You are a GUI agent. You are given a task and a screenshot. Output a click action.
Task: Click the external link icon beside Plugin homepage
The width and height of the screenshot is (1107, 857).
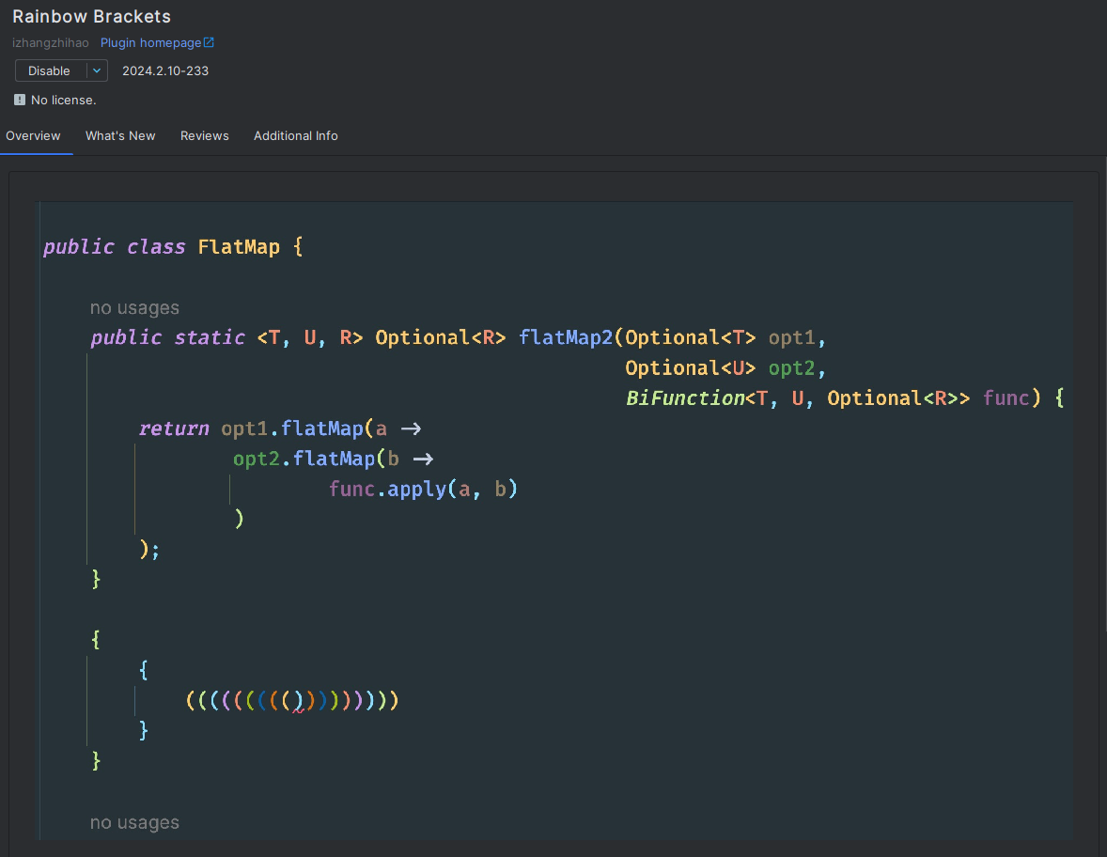(x=209, y=42)
